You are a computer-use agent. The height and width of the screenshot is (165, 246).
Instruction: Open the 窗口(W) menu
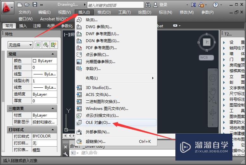click(x=25, y=19)
